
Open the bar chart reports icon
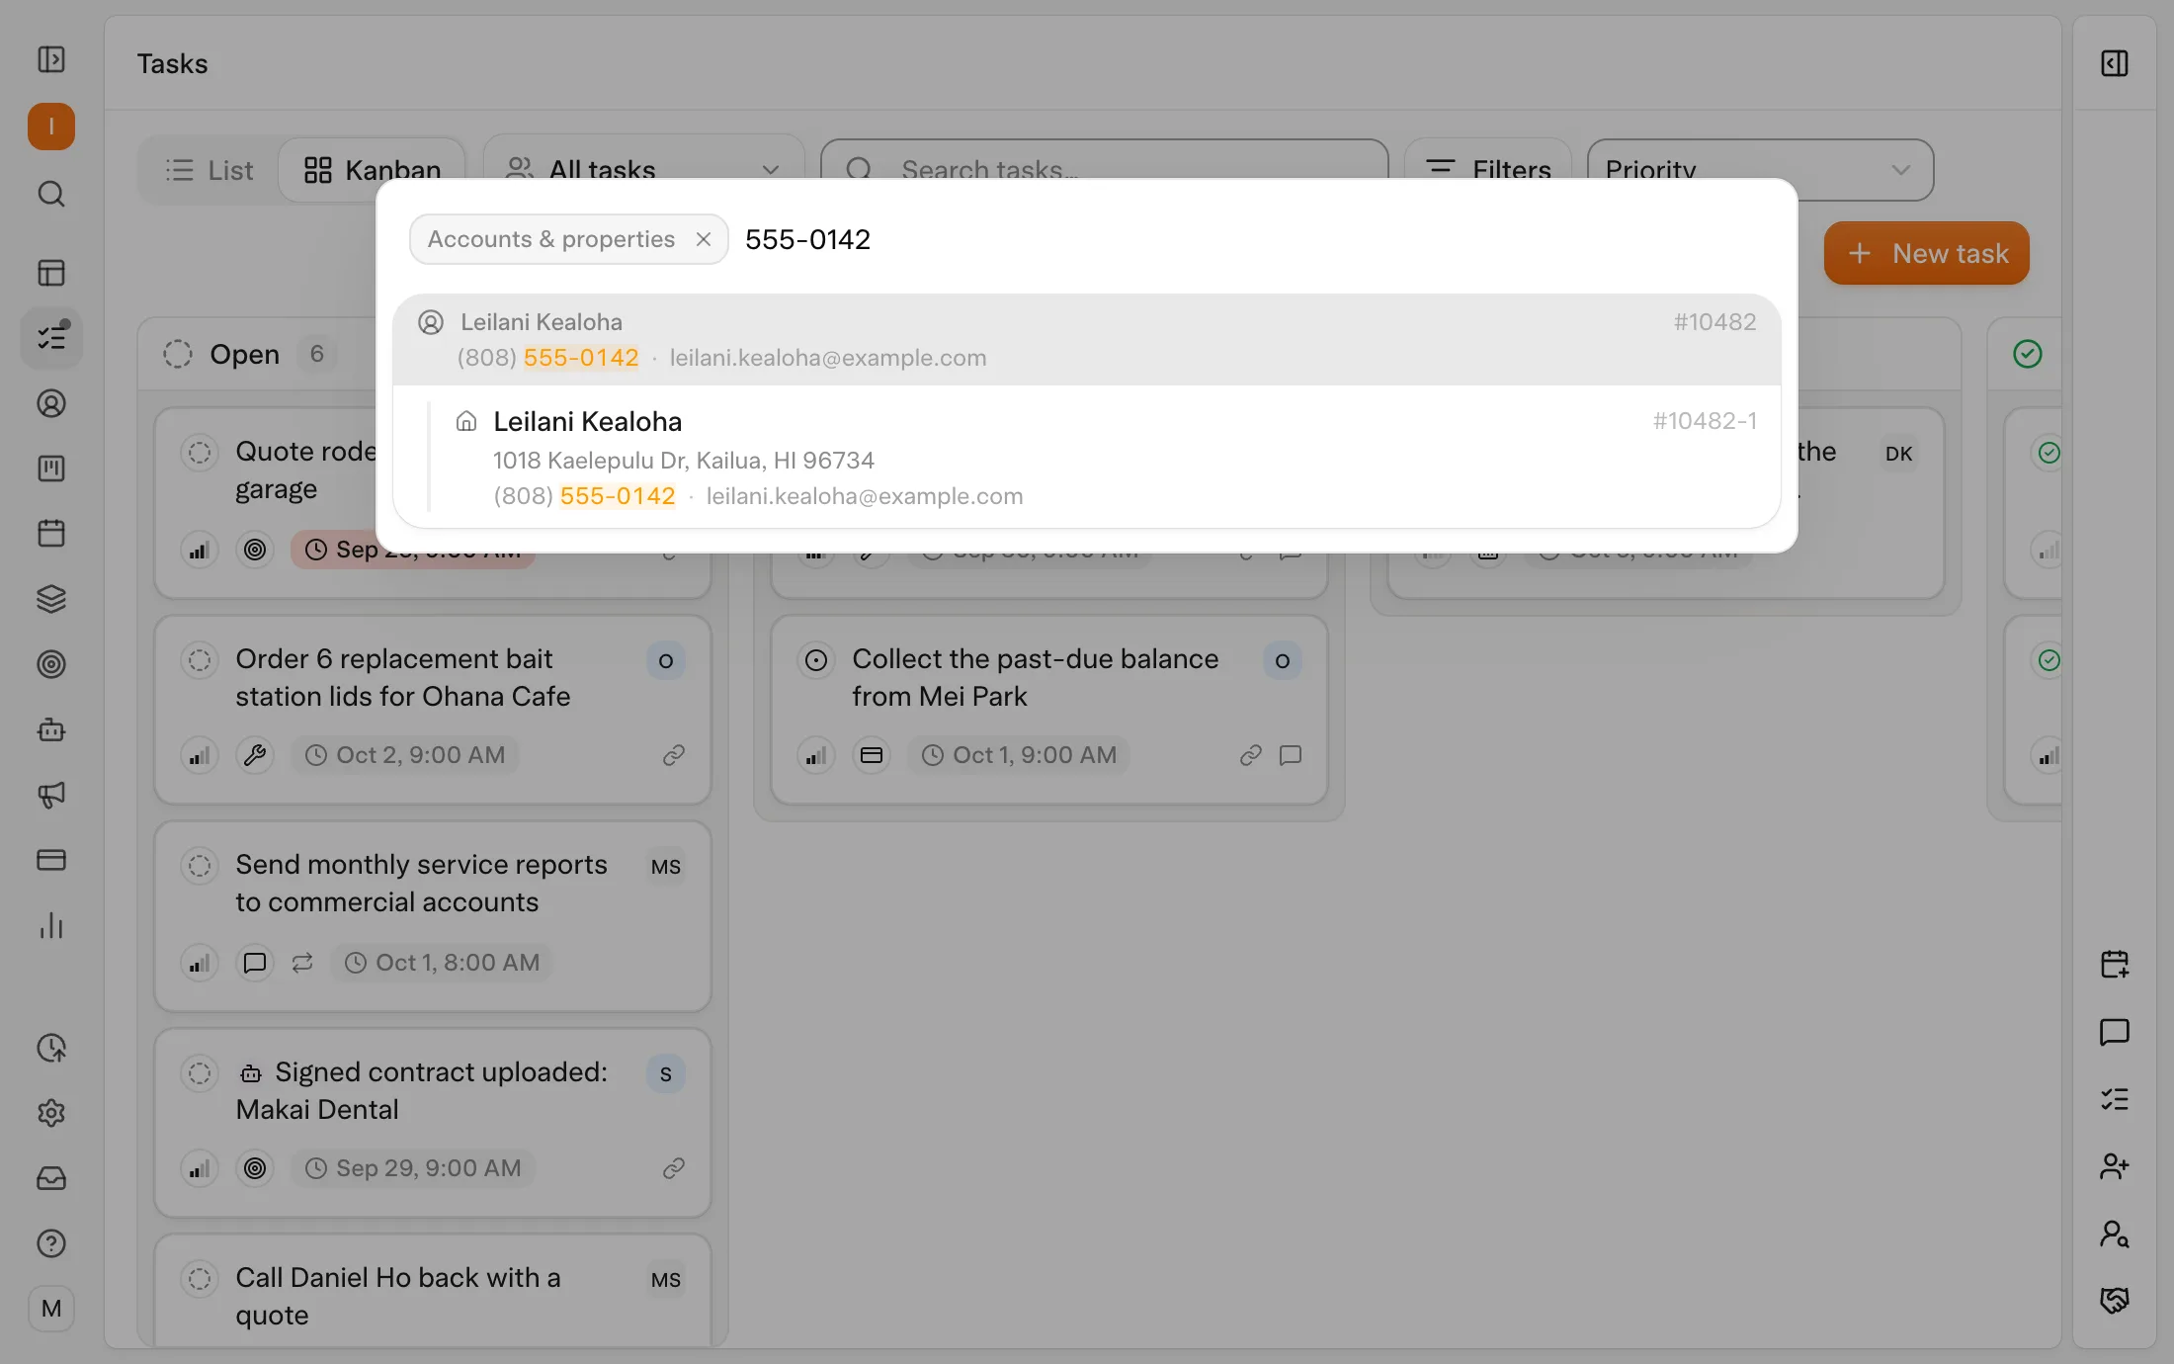coord(51,925)
